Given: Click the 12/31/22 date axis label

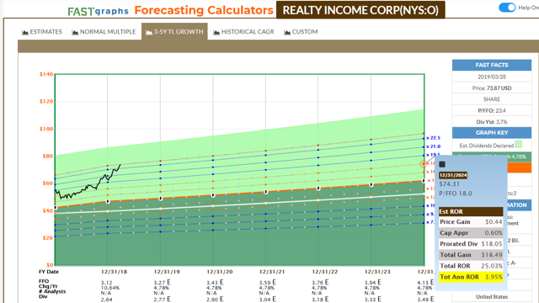Looking at the screenshot, I should click(325, 272).
